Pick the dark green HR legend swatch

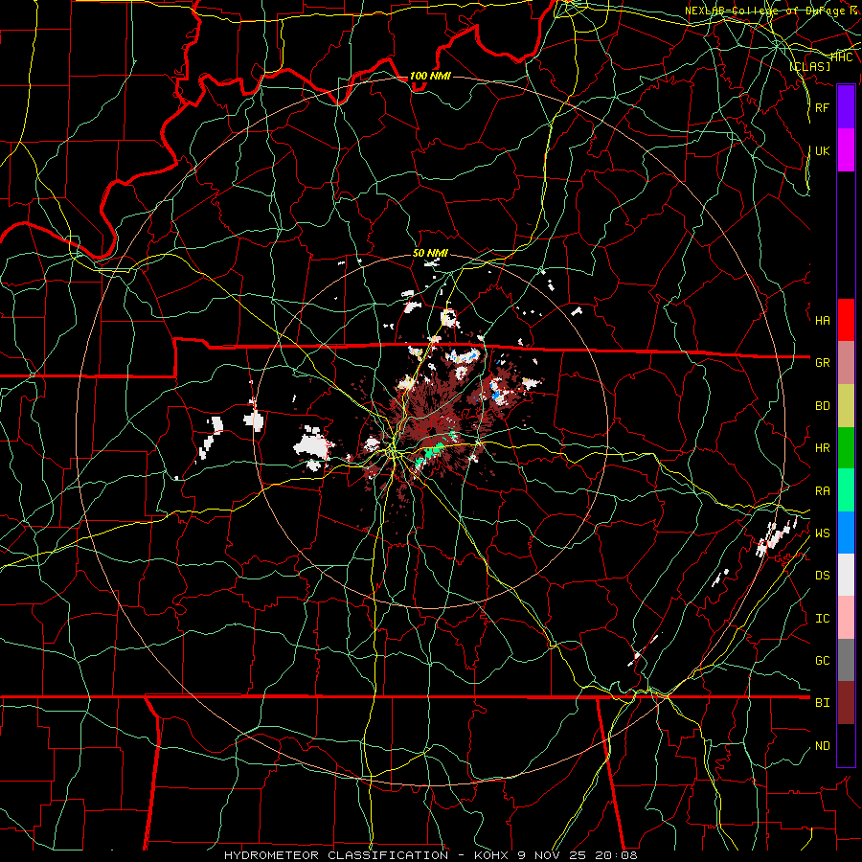[846, 448]
